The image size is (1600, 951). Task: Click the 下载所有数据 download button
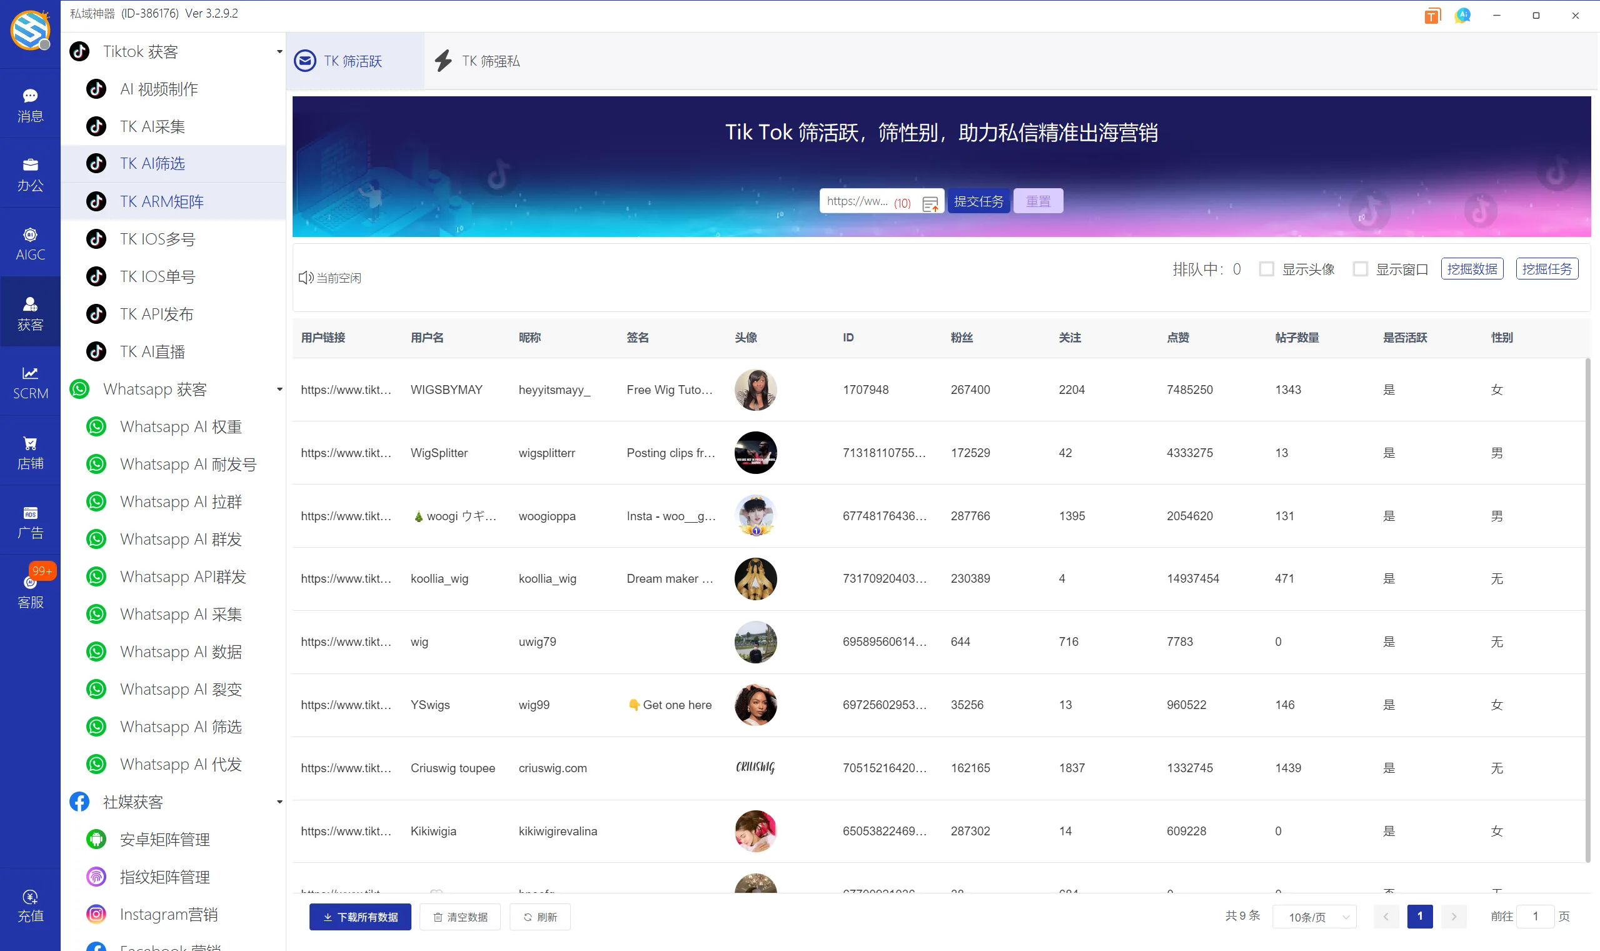click(360, 917)
